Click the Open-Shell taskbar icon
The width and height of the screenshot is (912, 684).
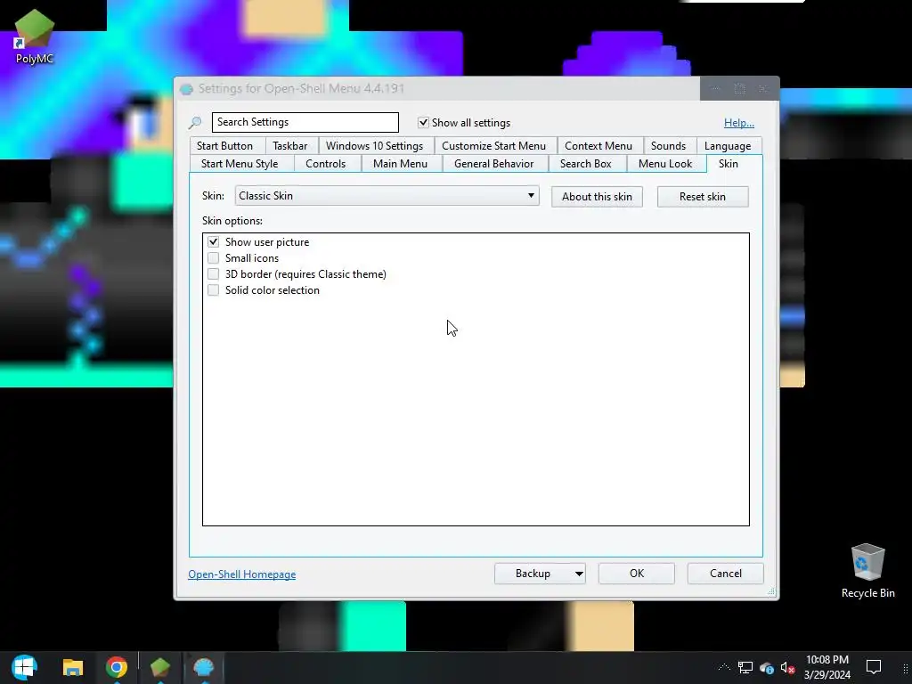(204, 667)
